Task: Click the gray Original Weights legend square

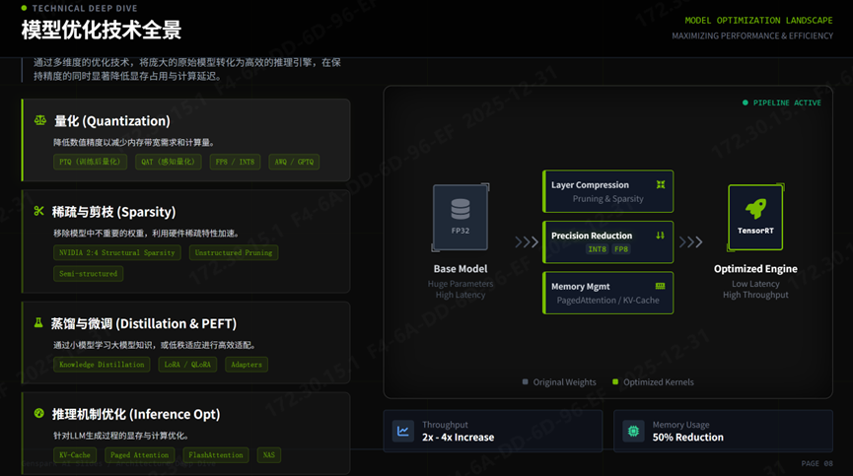Action: (x=525, y=381)
